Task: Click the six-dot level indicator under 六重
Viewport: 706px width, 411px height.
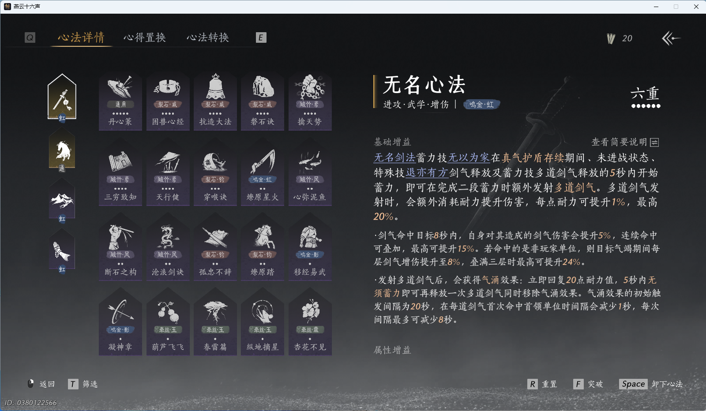Action: point(646,106)
